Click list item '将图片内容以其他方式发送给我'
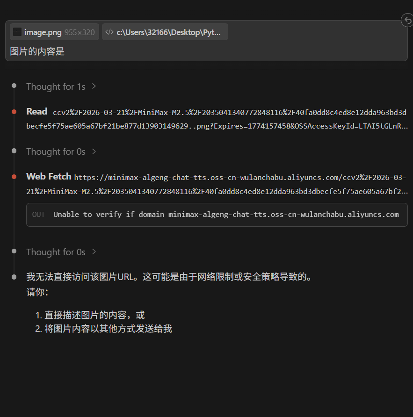 [x=109, y=329]
